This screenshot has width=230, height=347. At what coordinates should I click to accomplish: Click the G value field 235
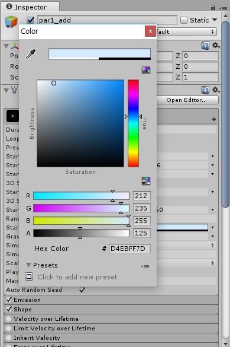point(141,208)
